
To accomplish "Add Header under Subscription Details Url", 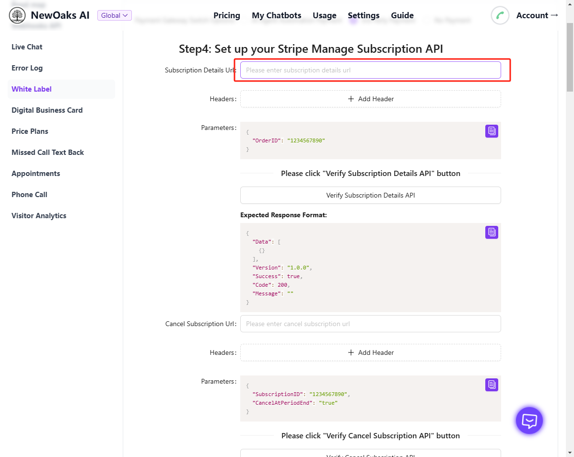I will (370, 99).
